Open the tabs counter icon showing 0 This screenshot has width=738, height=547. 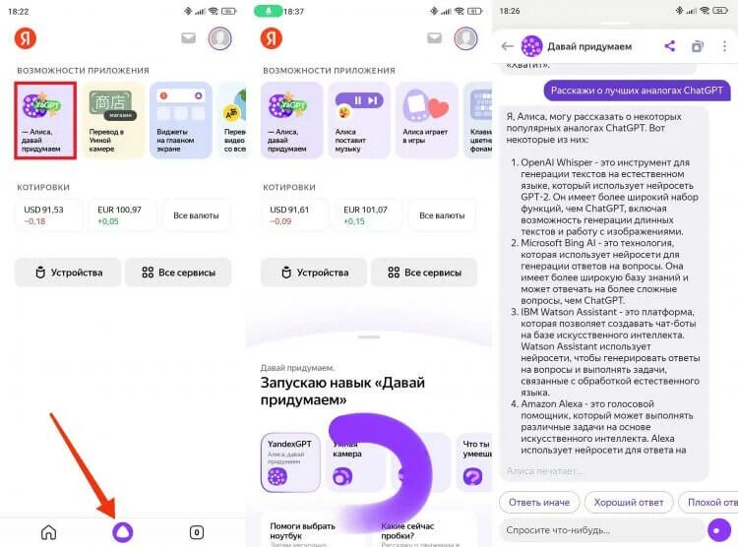[196, 532]
